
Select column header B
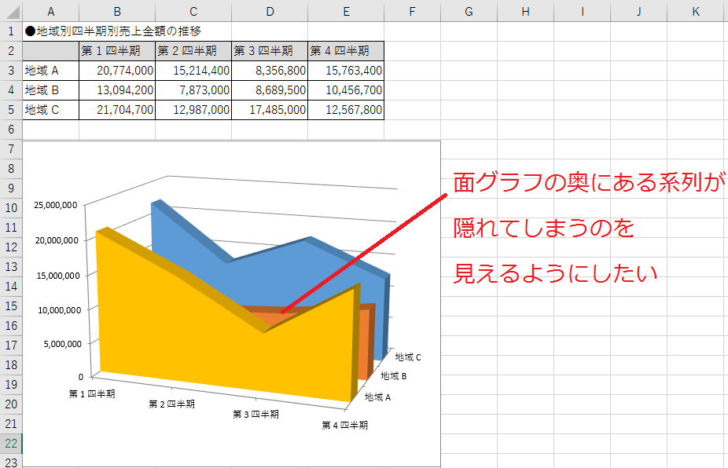point(116,12)
